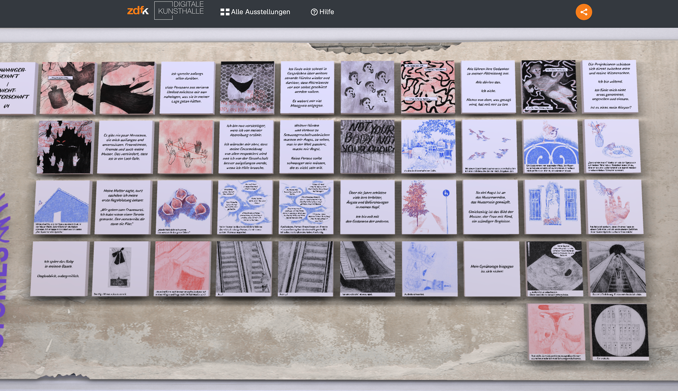Image resolution: width=678 pixels, height=391 pixels.
Task: Open the NOT YOUR BODY graffiti artwork
Action: pos(367,146)
